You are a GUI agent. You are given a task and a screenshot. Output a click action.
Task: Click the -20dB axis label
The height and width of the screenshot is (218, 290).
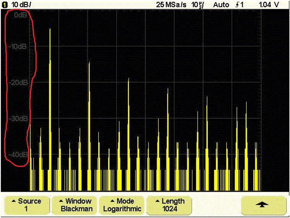click(x=18, y=82)
